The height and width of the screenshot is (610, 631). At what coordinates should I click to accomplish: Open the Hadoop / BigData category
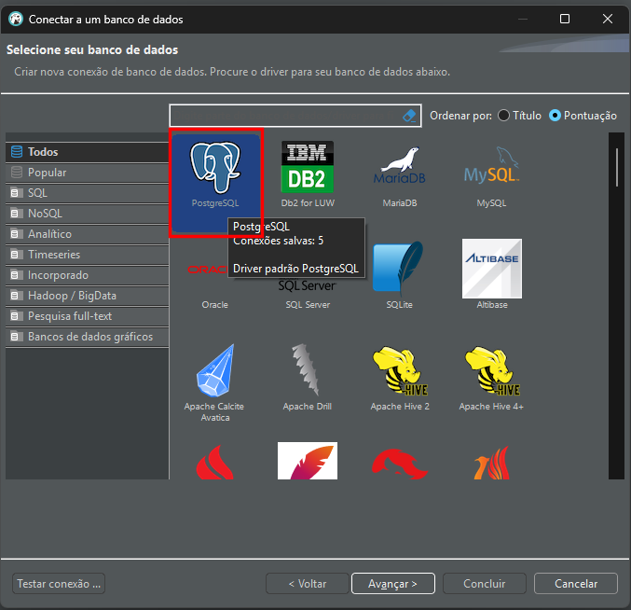(72, 296)
